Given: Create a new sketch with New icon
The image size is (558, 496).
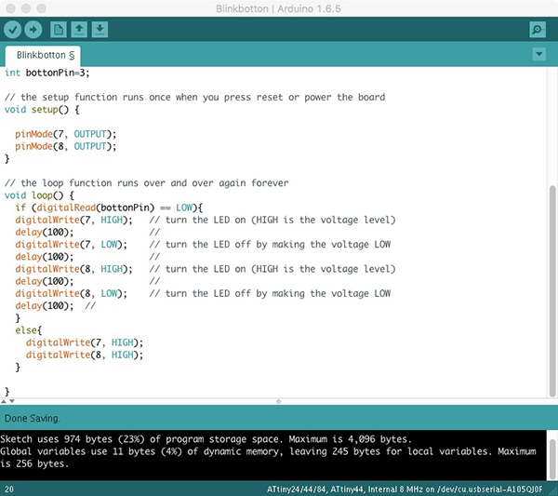Looking at the screenshot, I should pos(59,30).
